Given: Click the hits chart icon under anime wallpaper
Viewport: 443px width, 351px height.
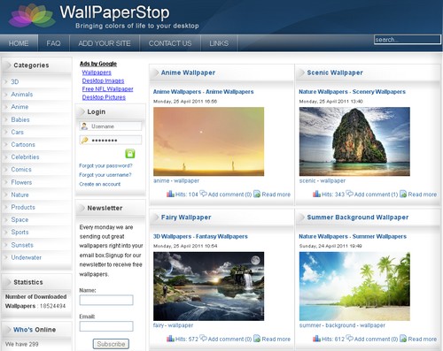Looking at the screenshot, I should [x=170, y=194].
